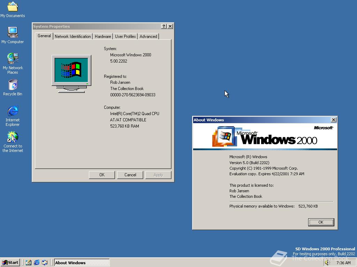Open the Start menu
Screen dimensions: 357x267
click(10, 262)
